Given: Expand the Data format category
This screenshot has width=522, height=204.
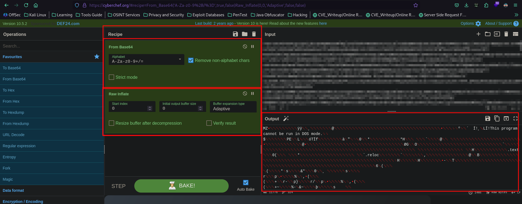Looking at the screenshot, I should point(13,190).
